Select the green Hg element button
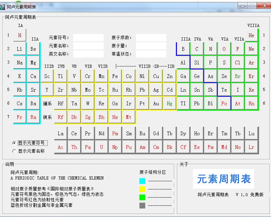The image size is (271, 217). point(170,104)
